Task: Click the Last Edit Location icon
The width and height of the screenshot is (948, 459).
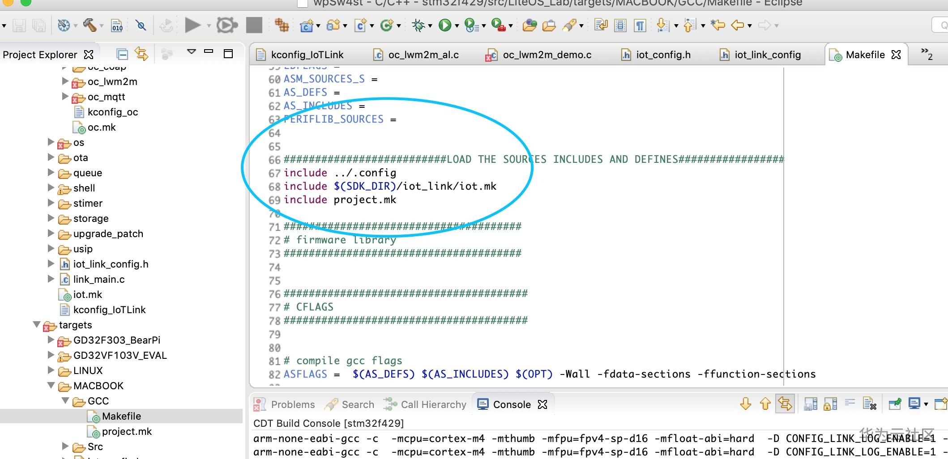Action: 718,25
